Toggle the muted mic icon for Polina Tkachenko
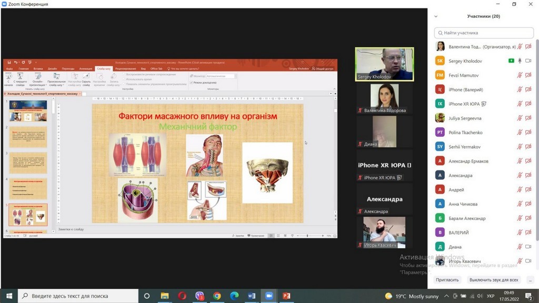 (520, 133)
